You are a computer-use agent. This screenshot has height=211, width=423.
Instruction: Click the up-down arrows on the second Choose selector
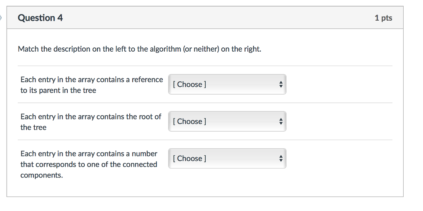pyautogui.click(x=280, y=121)
